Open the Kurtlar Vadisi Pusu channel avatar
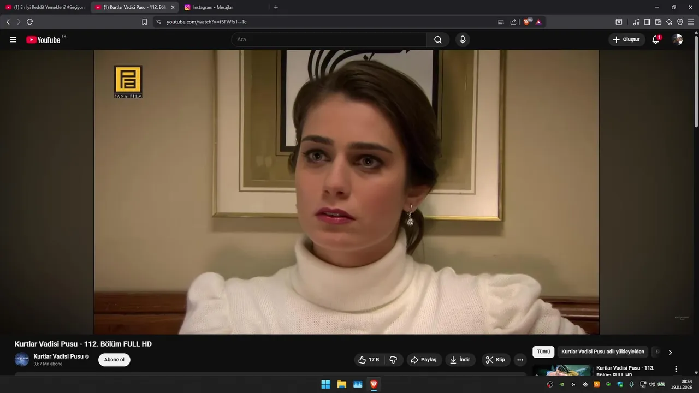This screenshot has width=699, height=393. (21, 360)
